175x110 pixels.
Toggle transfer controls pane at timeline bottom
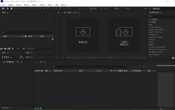point(38,108)
